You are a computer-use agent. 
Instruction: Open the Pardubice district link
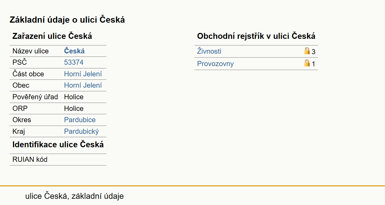click(x=80, y=120)
